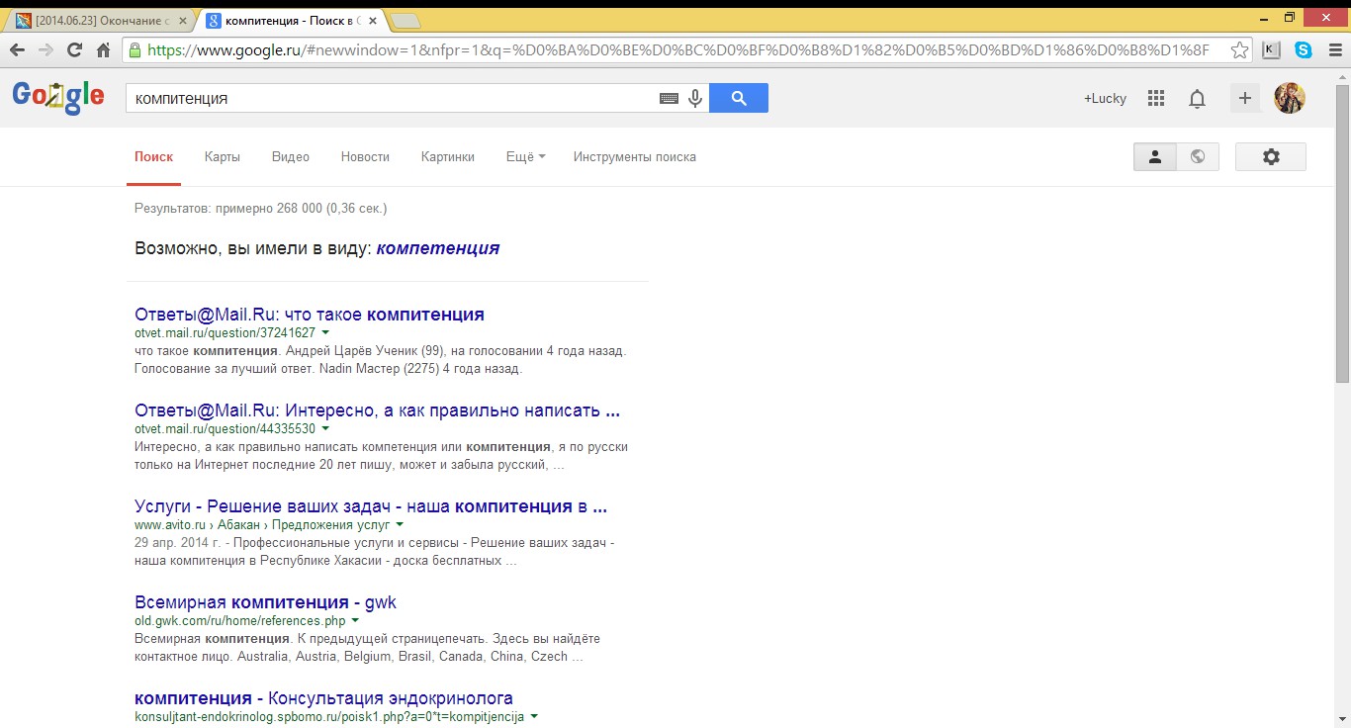The image size is (1351, 728).
Task: Close the [2014.06.23] Окончание tab
Action: [x=184, y=20]
